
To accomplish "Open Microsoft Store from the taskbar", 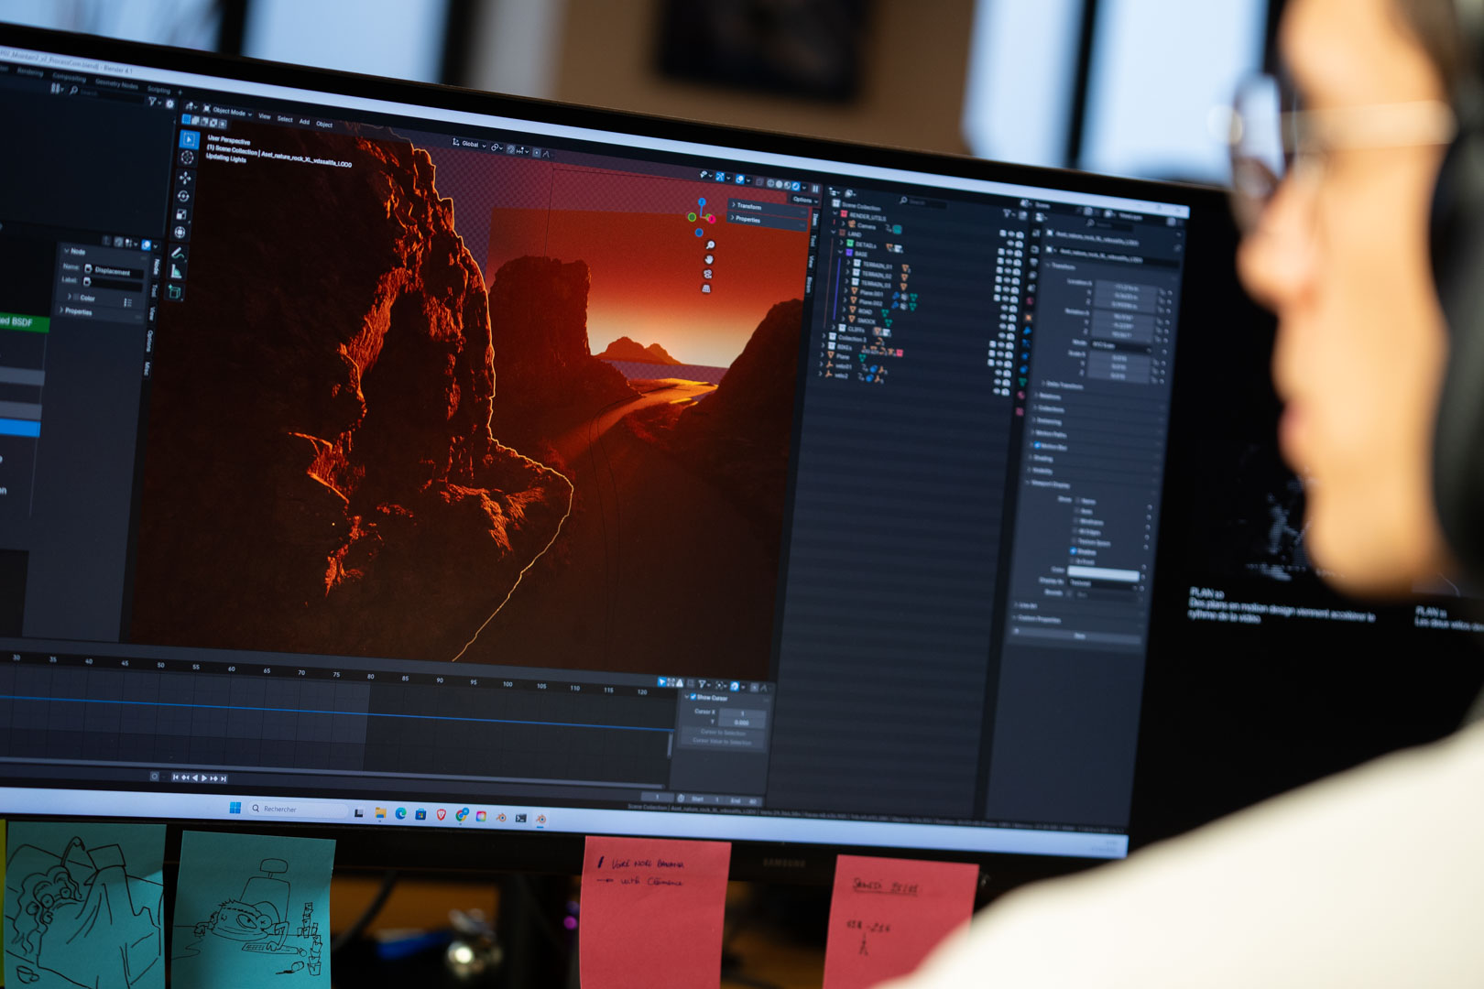I will 420,814.
